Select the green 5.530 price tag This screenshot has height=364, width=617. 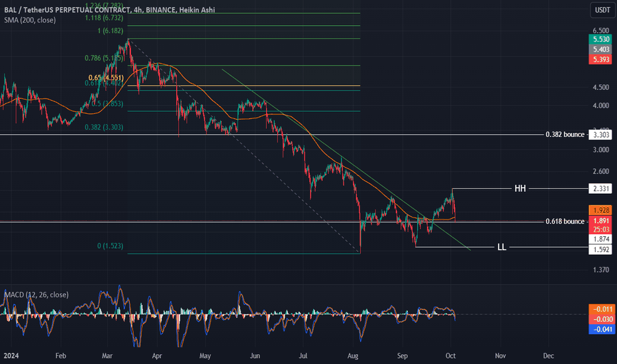coord(600,39)
